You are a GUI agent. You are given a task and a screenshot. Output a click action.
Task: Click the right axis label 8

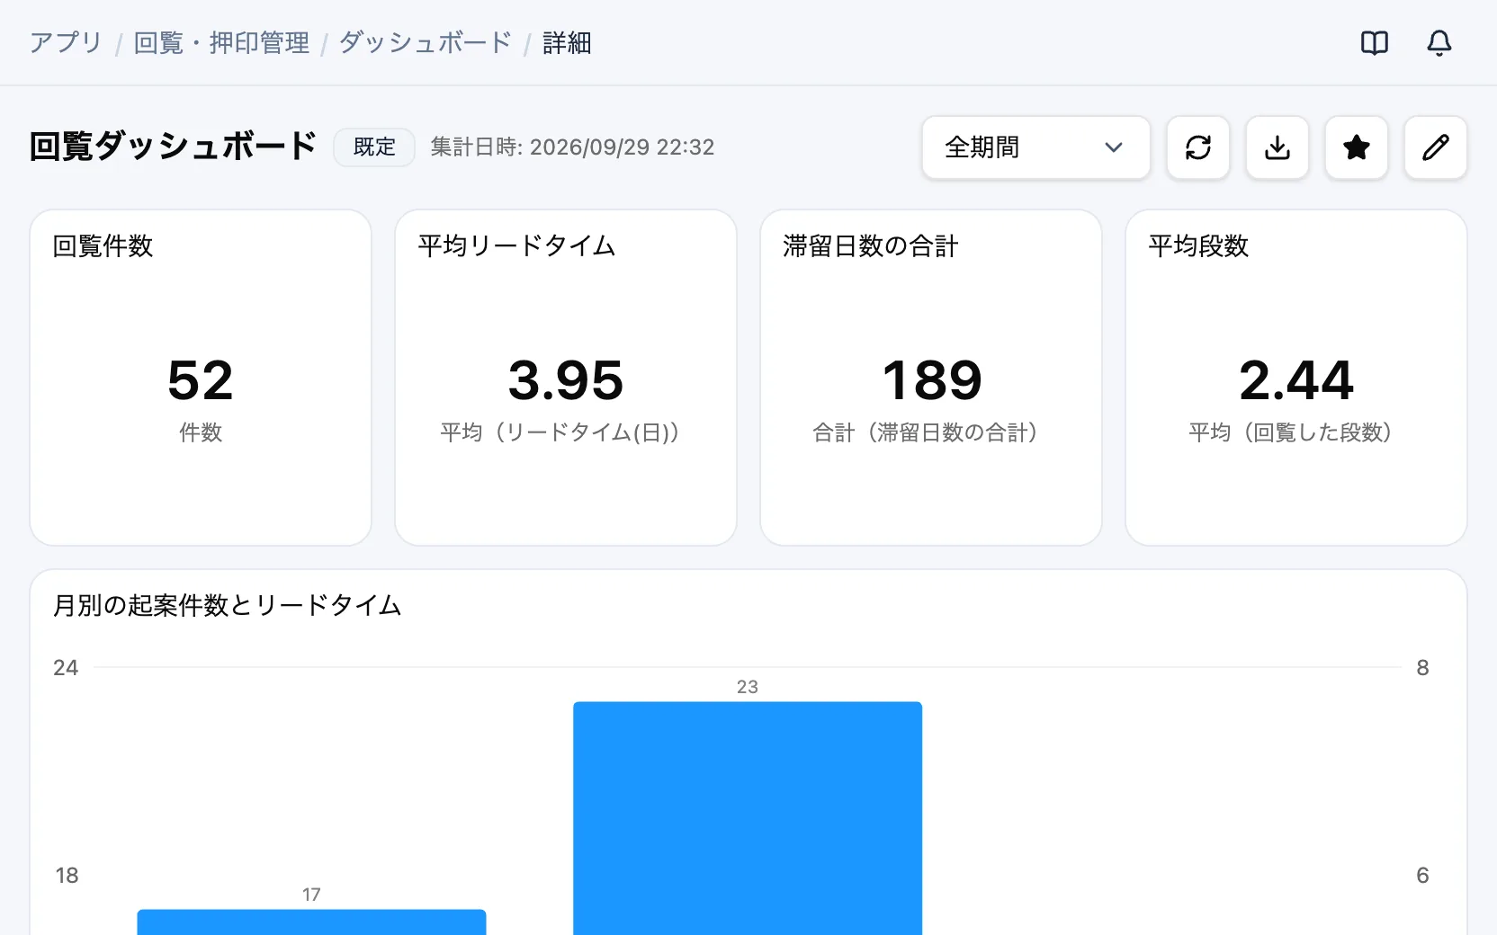click(1422, 667)
